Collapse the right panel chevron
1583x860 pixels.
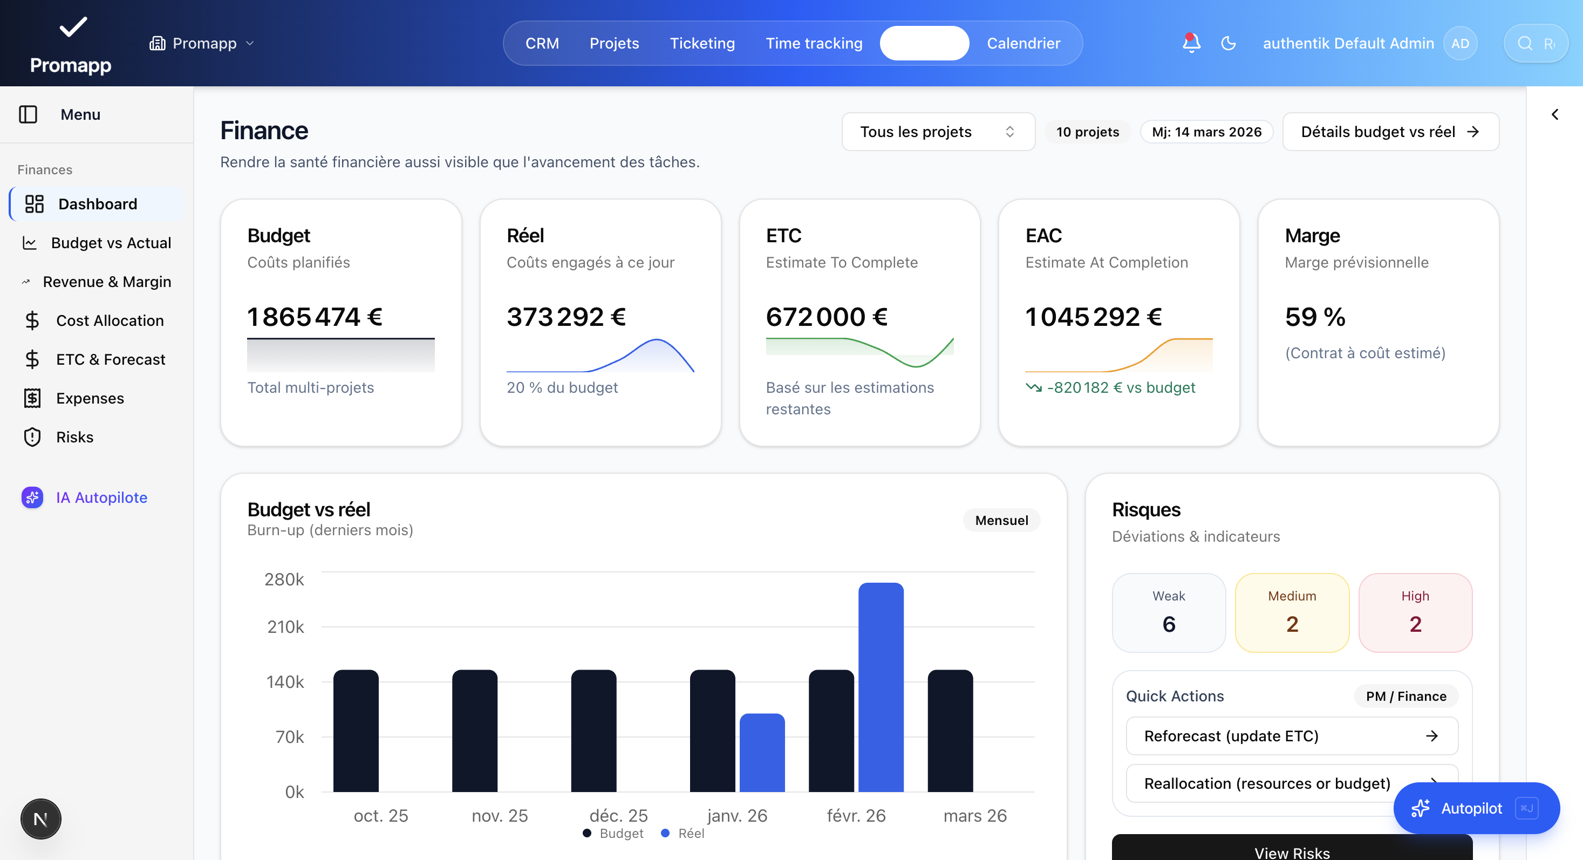1555,114
